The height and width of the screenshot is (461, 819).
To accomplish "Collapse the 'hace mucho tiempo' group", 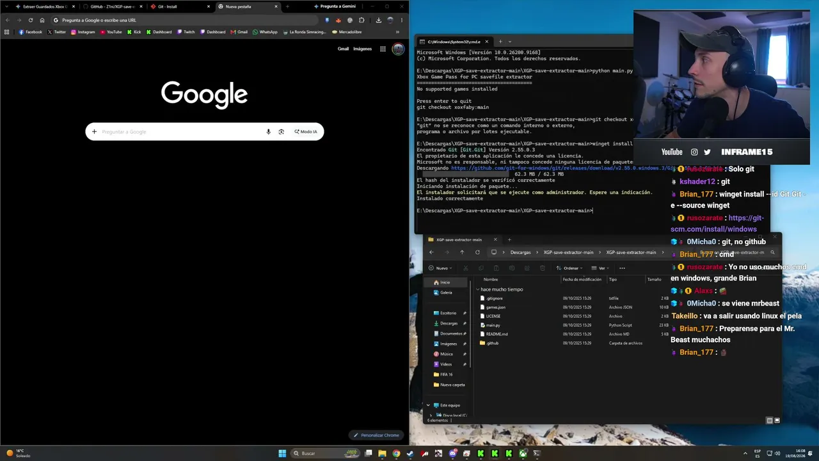I will [x=477, y=289].
